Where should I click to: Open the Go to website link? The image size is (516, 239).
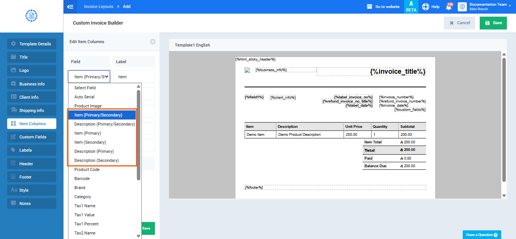tap(383, 6)
